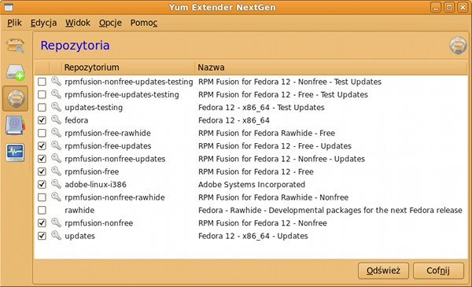Screen dimensions: 472x287
Task: Enable updates-testing repository checkbox
Action: [x=42, y=108]
